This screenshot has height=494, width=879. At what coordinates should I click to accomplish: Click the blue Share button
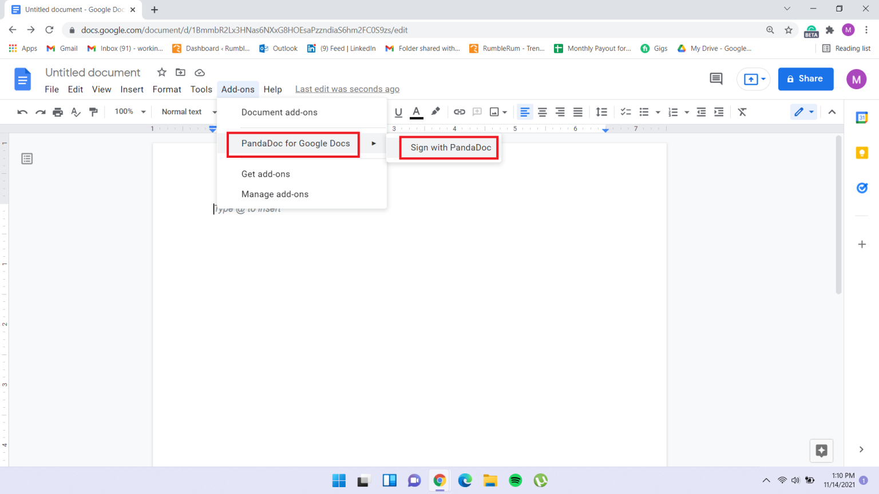click(x=806, y=79)
